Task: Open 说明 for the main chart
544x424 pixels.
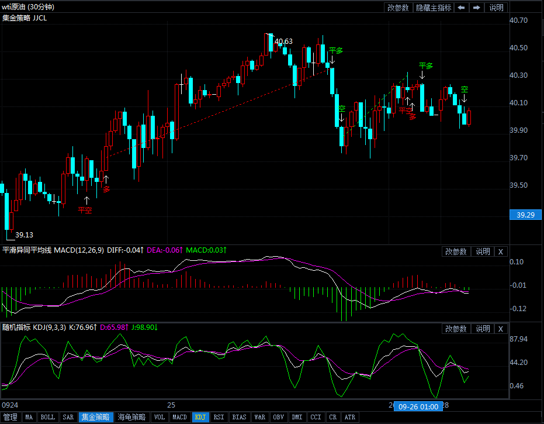Action: click(496, 8)
